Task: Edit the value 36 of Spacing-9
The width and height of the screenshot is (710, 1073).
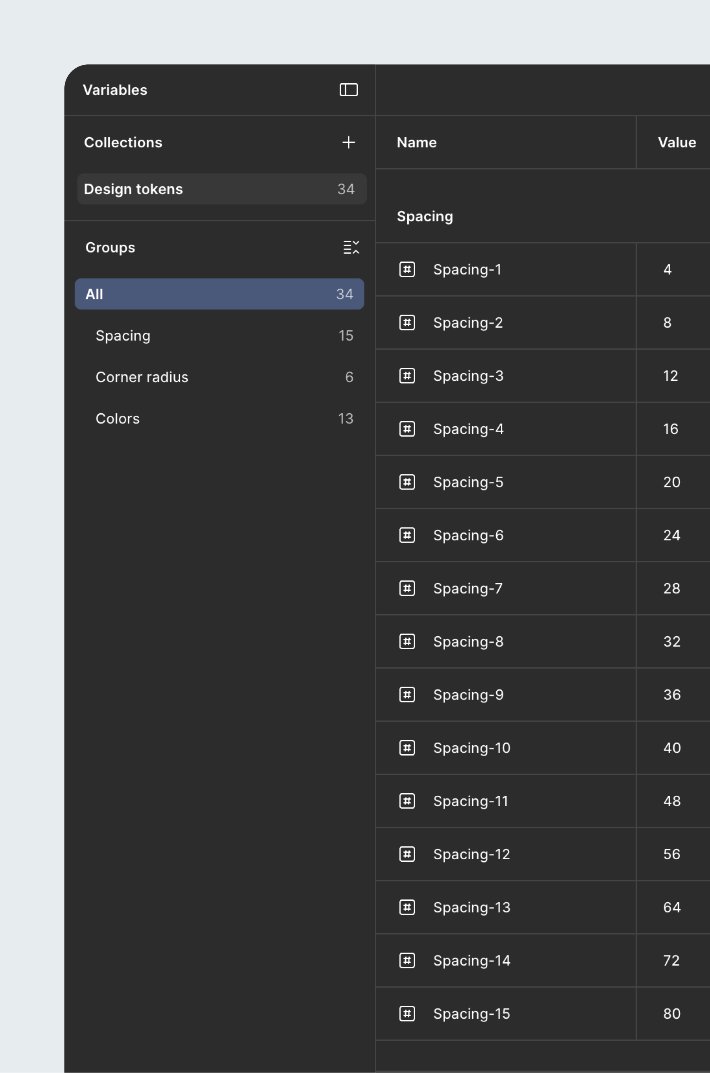Action: (671, 695)
